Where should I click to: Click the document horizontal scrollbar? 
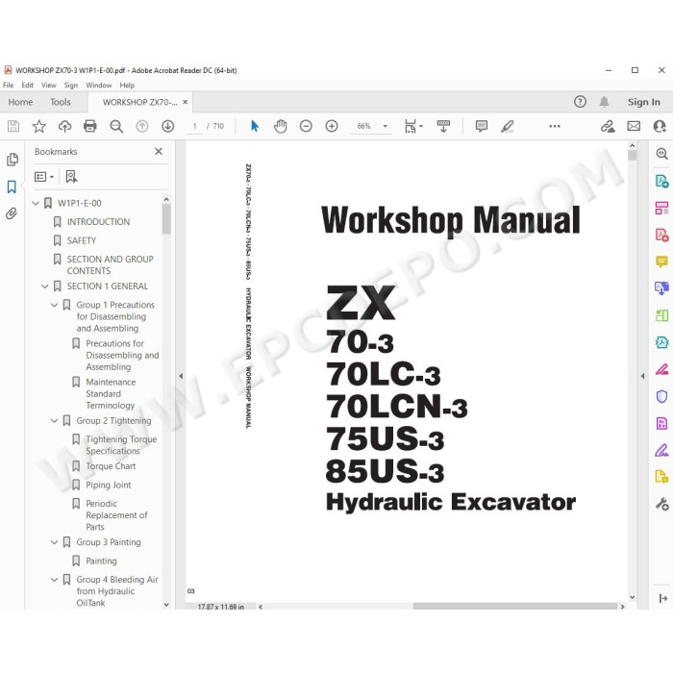pos(514,607)
